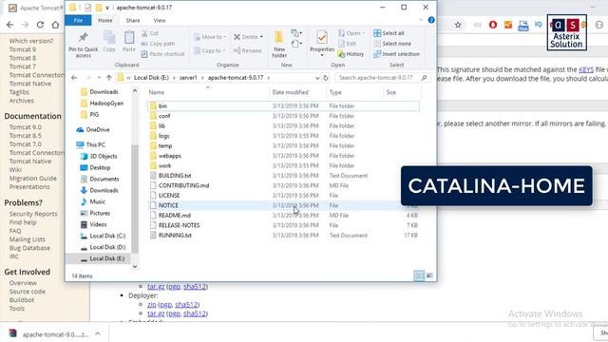Switch to the Share ribbon tab

click(x=133, y=20)
